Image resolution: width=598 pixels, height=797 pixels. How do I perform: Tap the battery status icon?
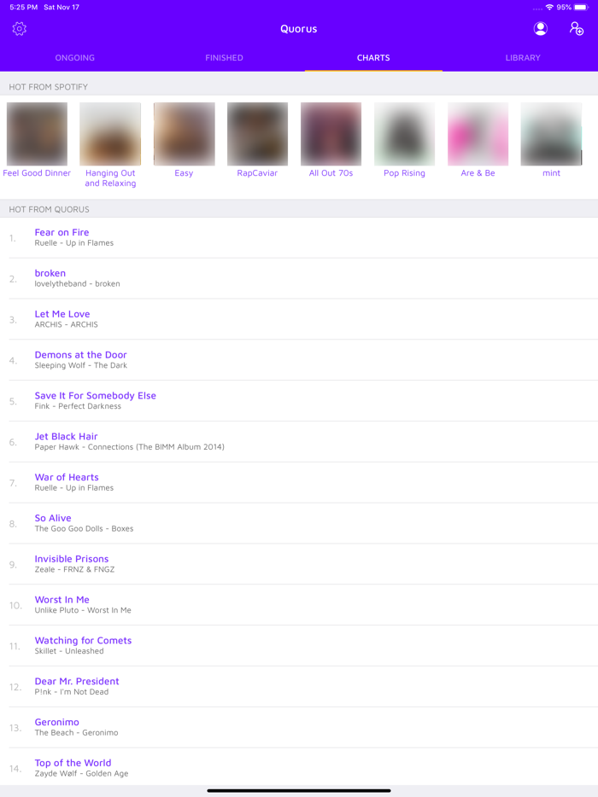pyautogui.click(x=581, y=7)
